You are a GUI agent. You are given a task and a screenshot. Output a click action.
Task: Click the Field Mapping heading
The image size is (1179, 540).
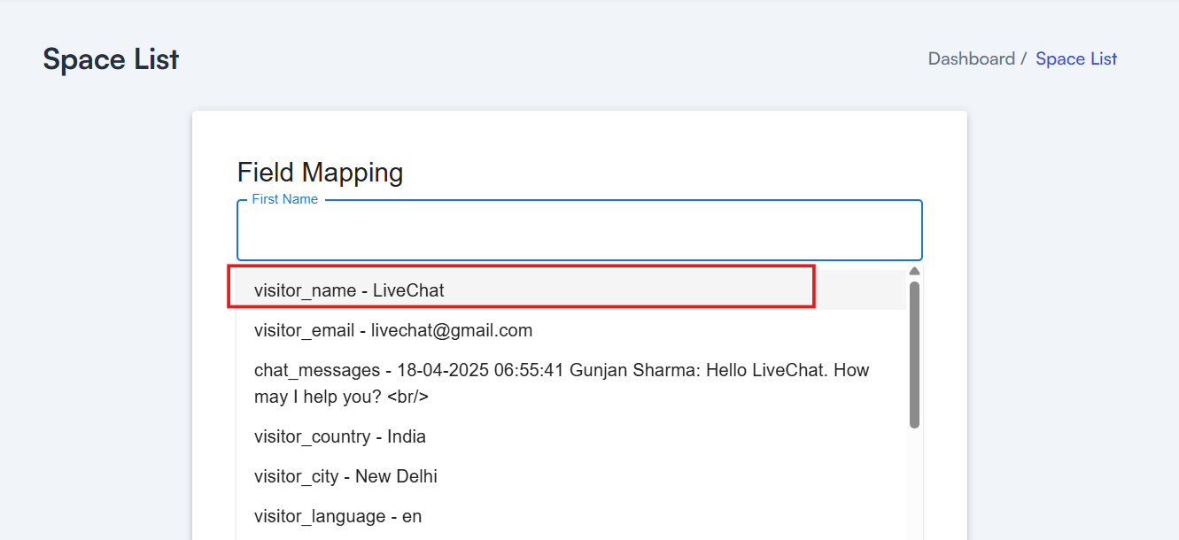click(320, 172)
